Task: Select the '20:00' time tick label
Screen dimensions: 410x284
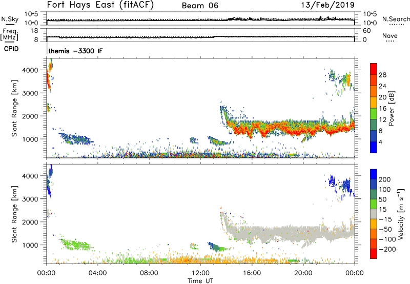Action: click(x=303, y=273)
